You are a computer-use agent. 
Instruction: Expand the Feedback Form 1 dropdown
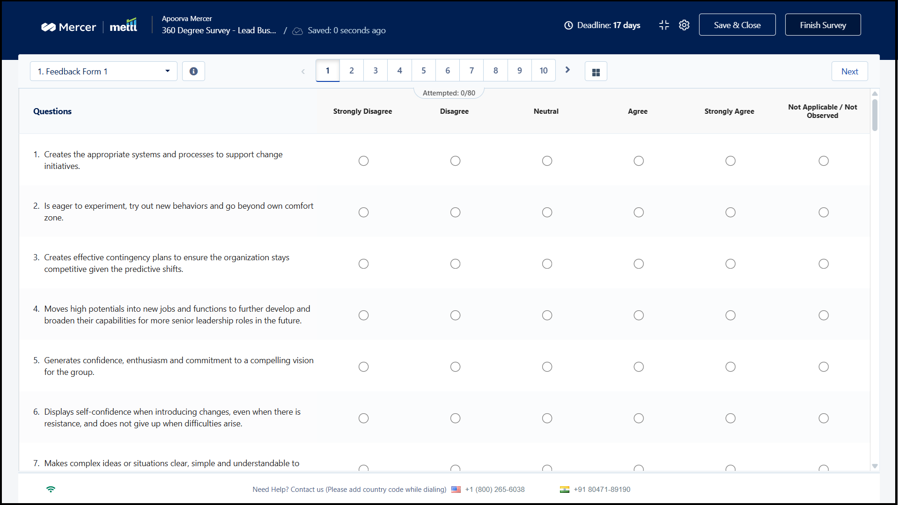(x=103, y=72)
